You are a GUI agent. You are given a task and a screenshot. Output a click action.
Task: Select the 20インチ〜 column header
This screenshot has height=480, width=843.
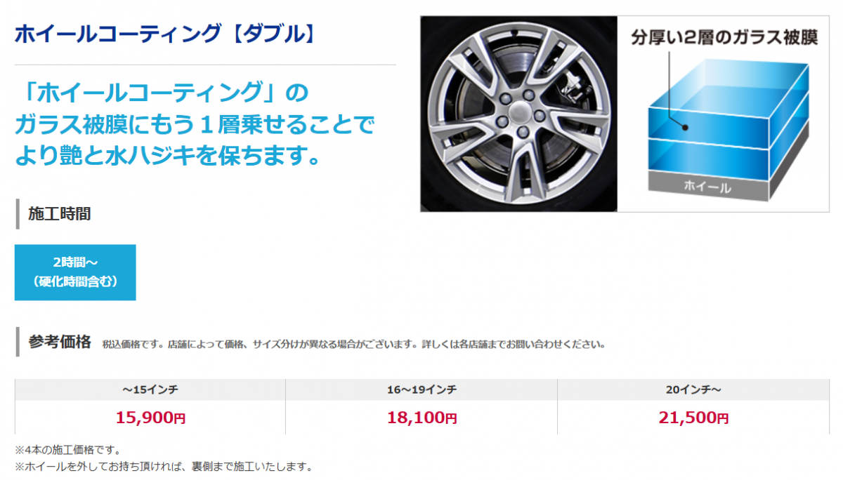[693, 389]
